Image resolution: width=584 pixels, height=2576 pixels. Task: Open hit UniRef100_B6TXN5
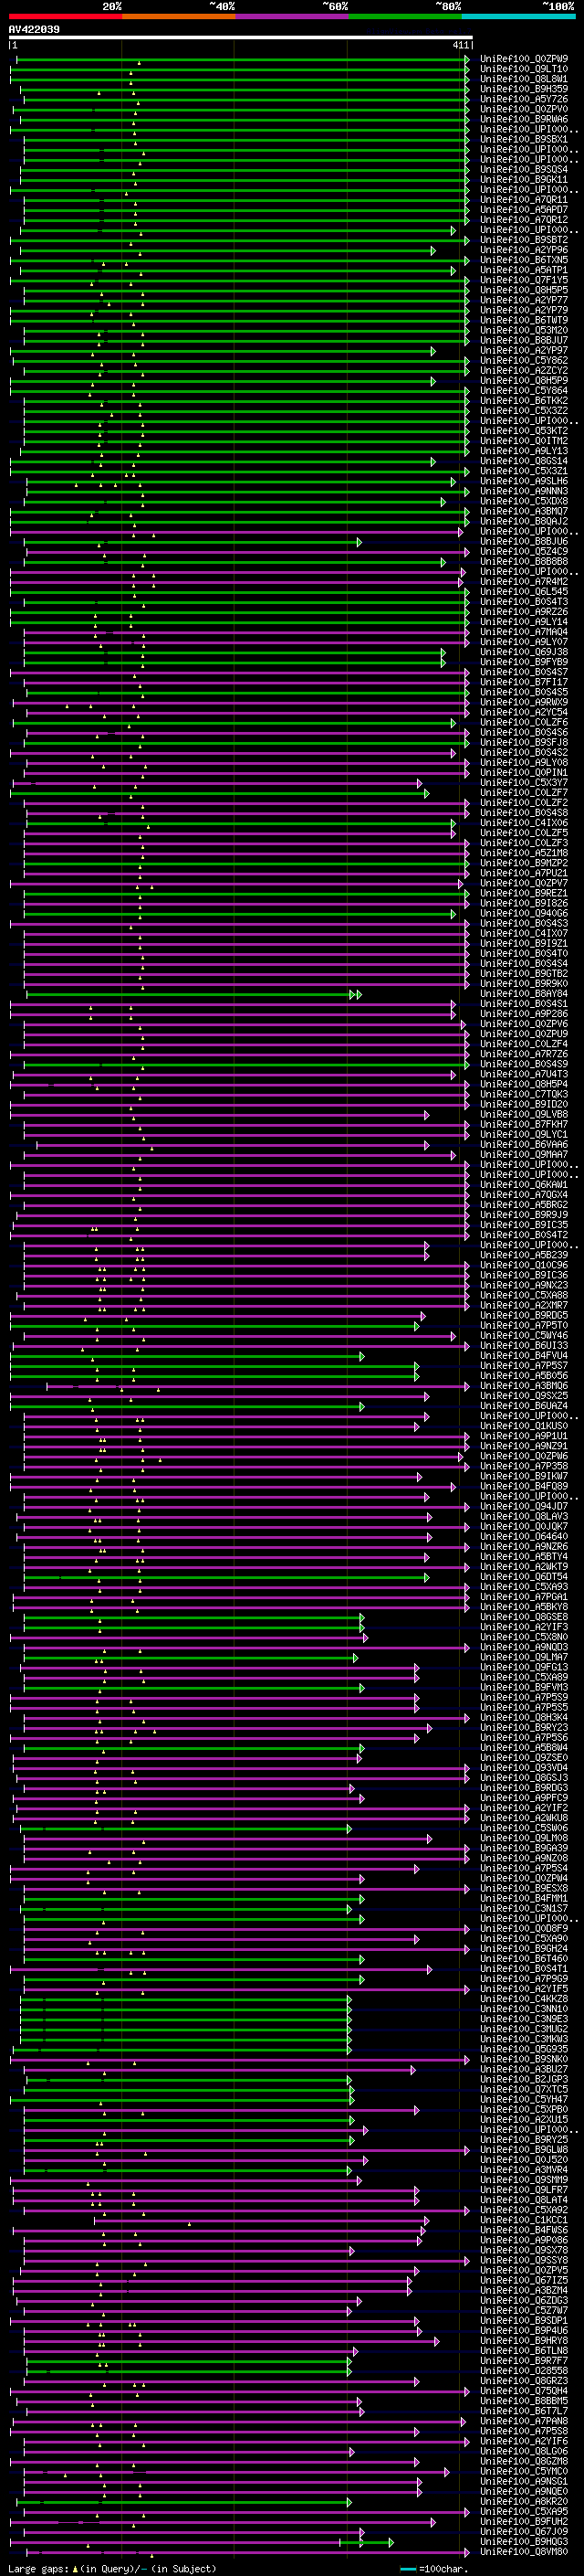click(523, 260)
